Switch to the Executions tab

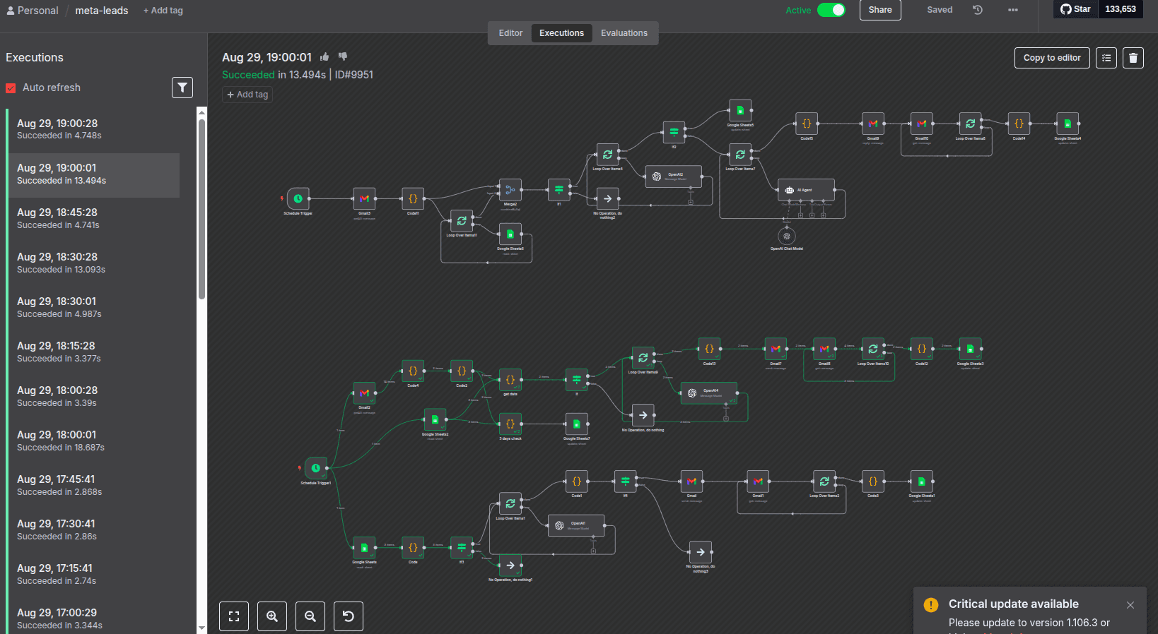tap(561, 33)
